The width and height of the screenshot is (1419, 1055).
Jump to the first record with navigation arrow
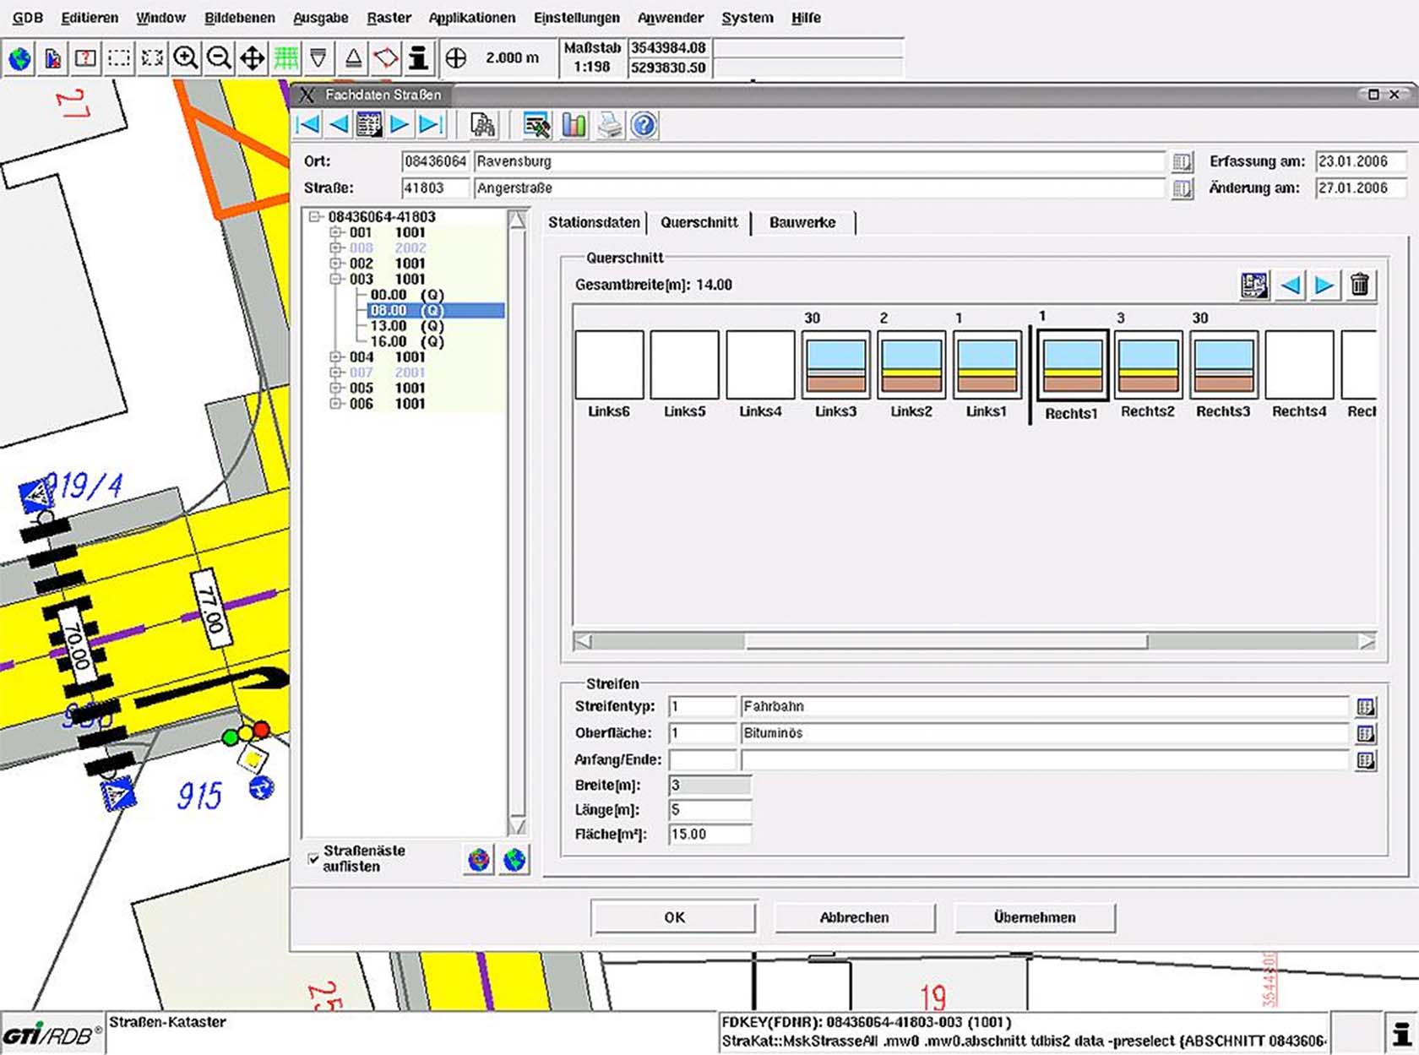coord(308,124)
